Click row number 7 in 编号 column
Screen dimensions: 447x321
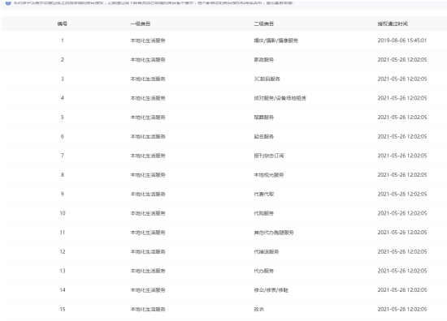pyautogui.click(x=62, y=156)
